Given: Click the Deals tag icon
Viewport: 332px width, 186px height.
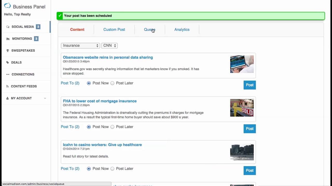Looking at the screenshot, I should pos(8,63).
